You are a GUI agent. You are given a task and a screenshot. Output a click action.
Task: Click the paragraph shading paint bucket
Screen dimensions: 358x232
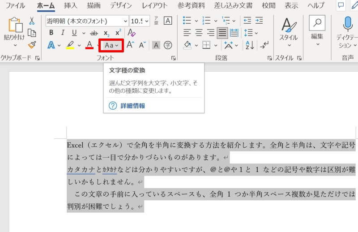pyautogui.click(x=188, y=45)
